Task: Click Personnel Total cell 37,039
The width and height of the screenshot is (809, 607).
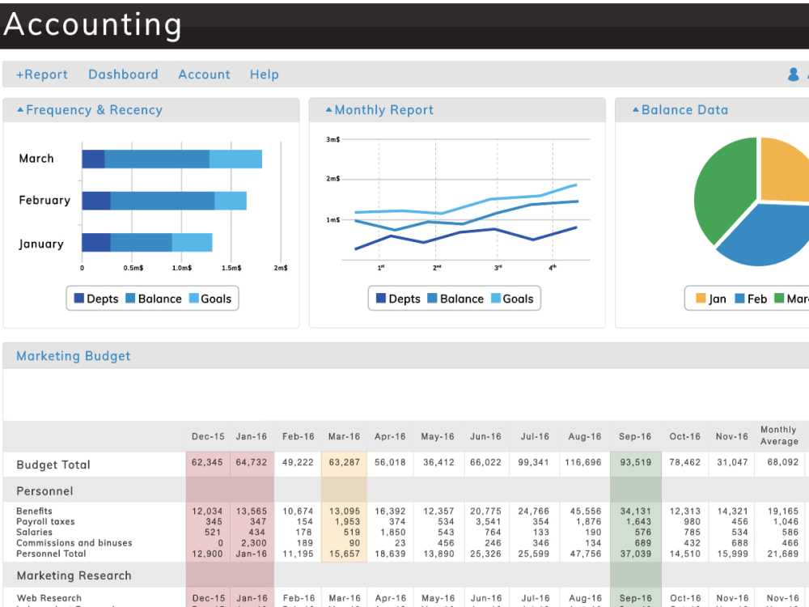Action: pos(636,554)
